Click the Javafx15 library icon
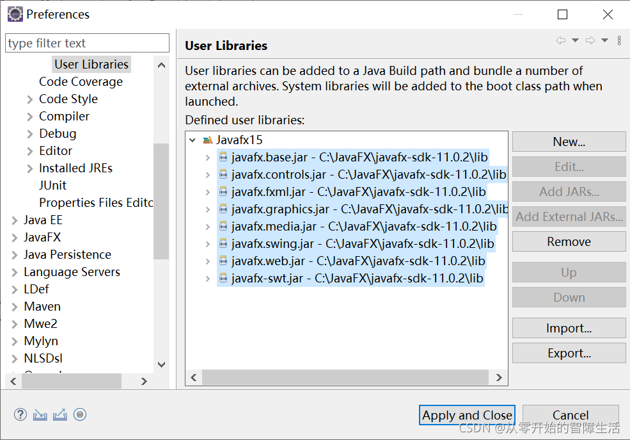 [207, 140]
